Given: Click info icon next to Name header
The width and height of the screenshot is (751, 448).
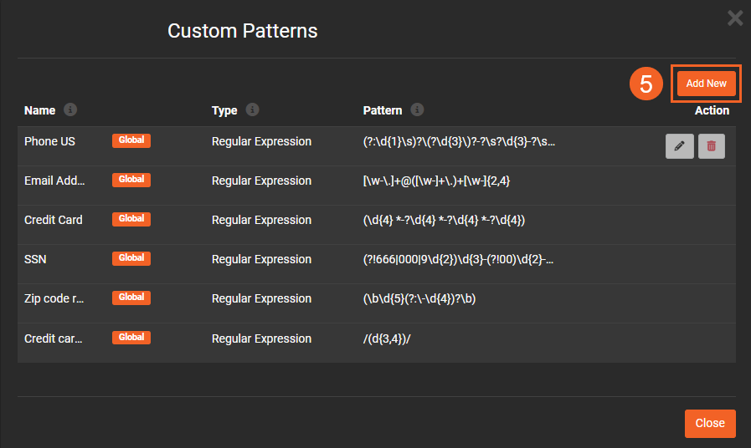Looking at the screenshot, I should click(x=70, y=110).
